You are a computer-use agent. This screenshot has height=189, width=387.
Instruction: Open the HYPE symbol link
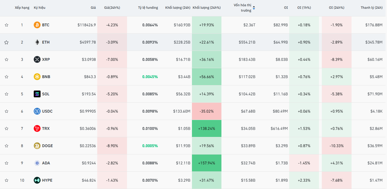pos(47,180)
